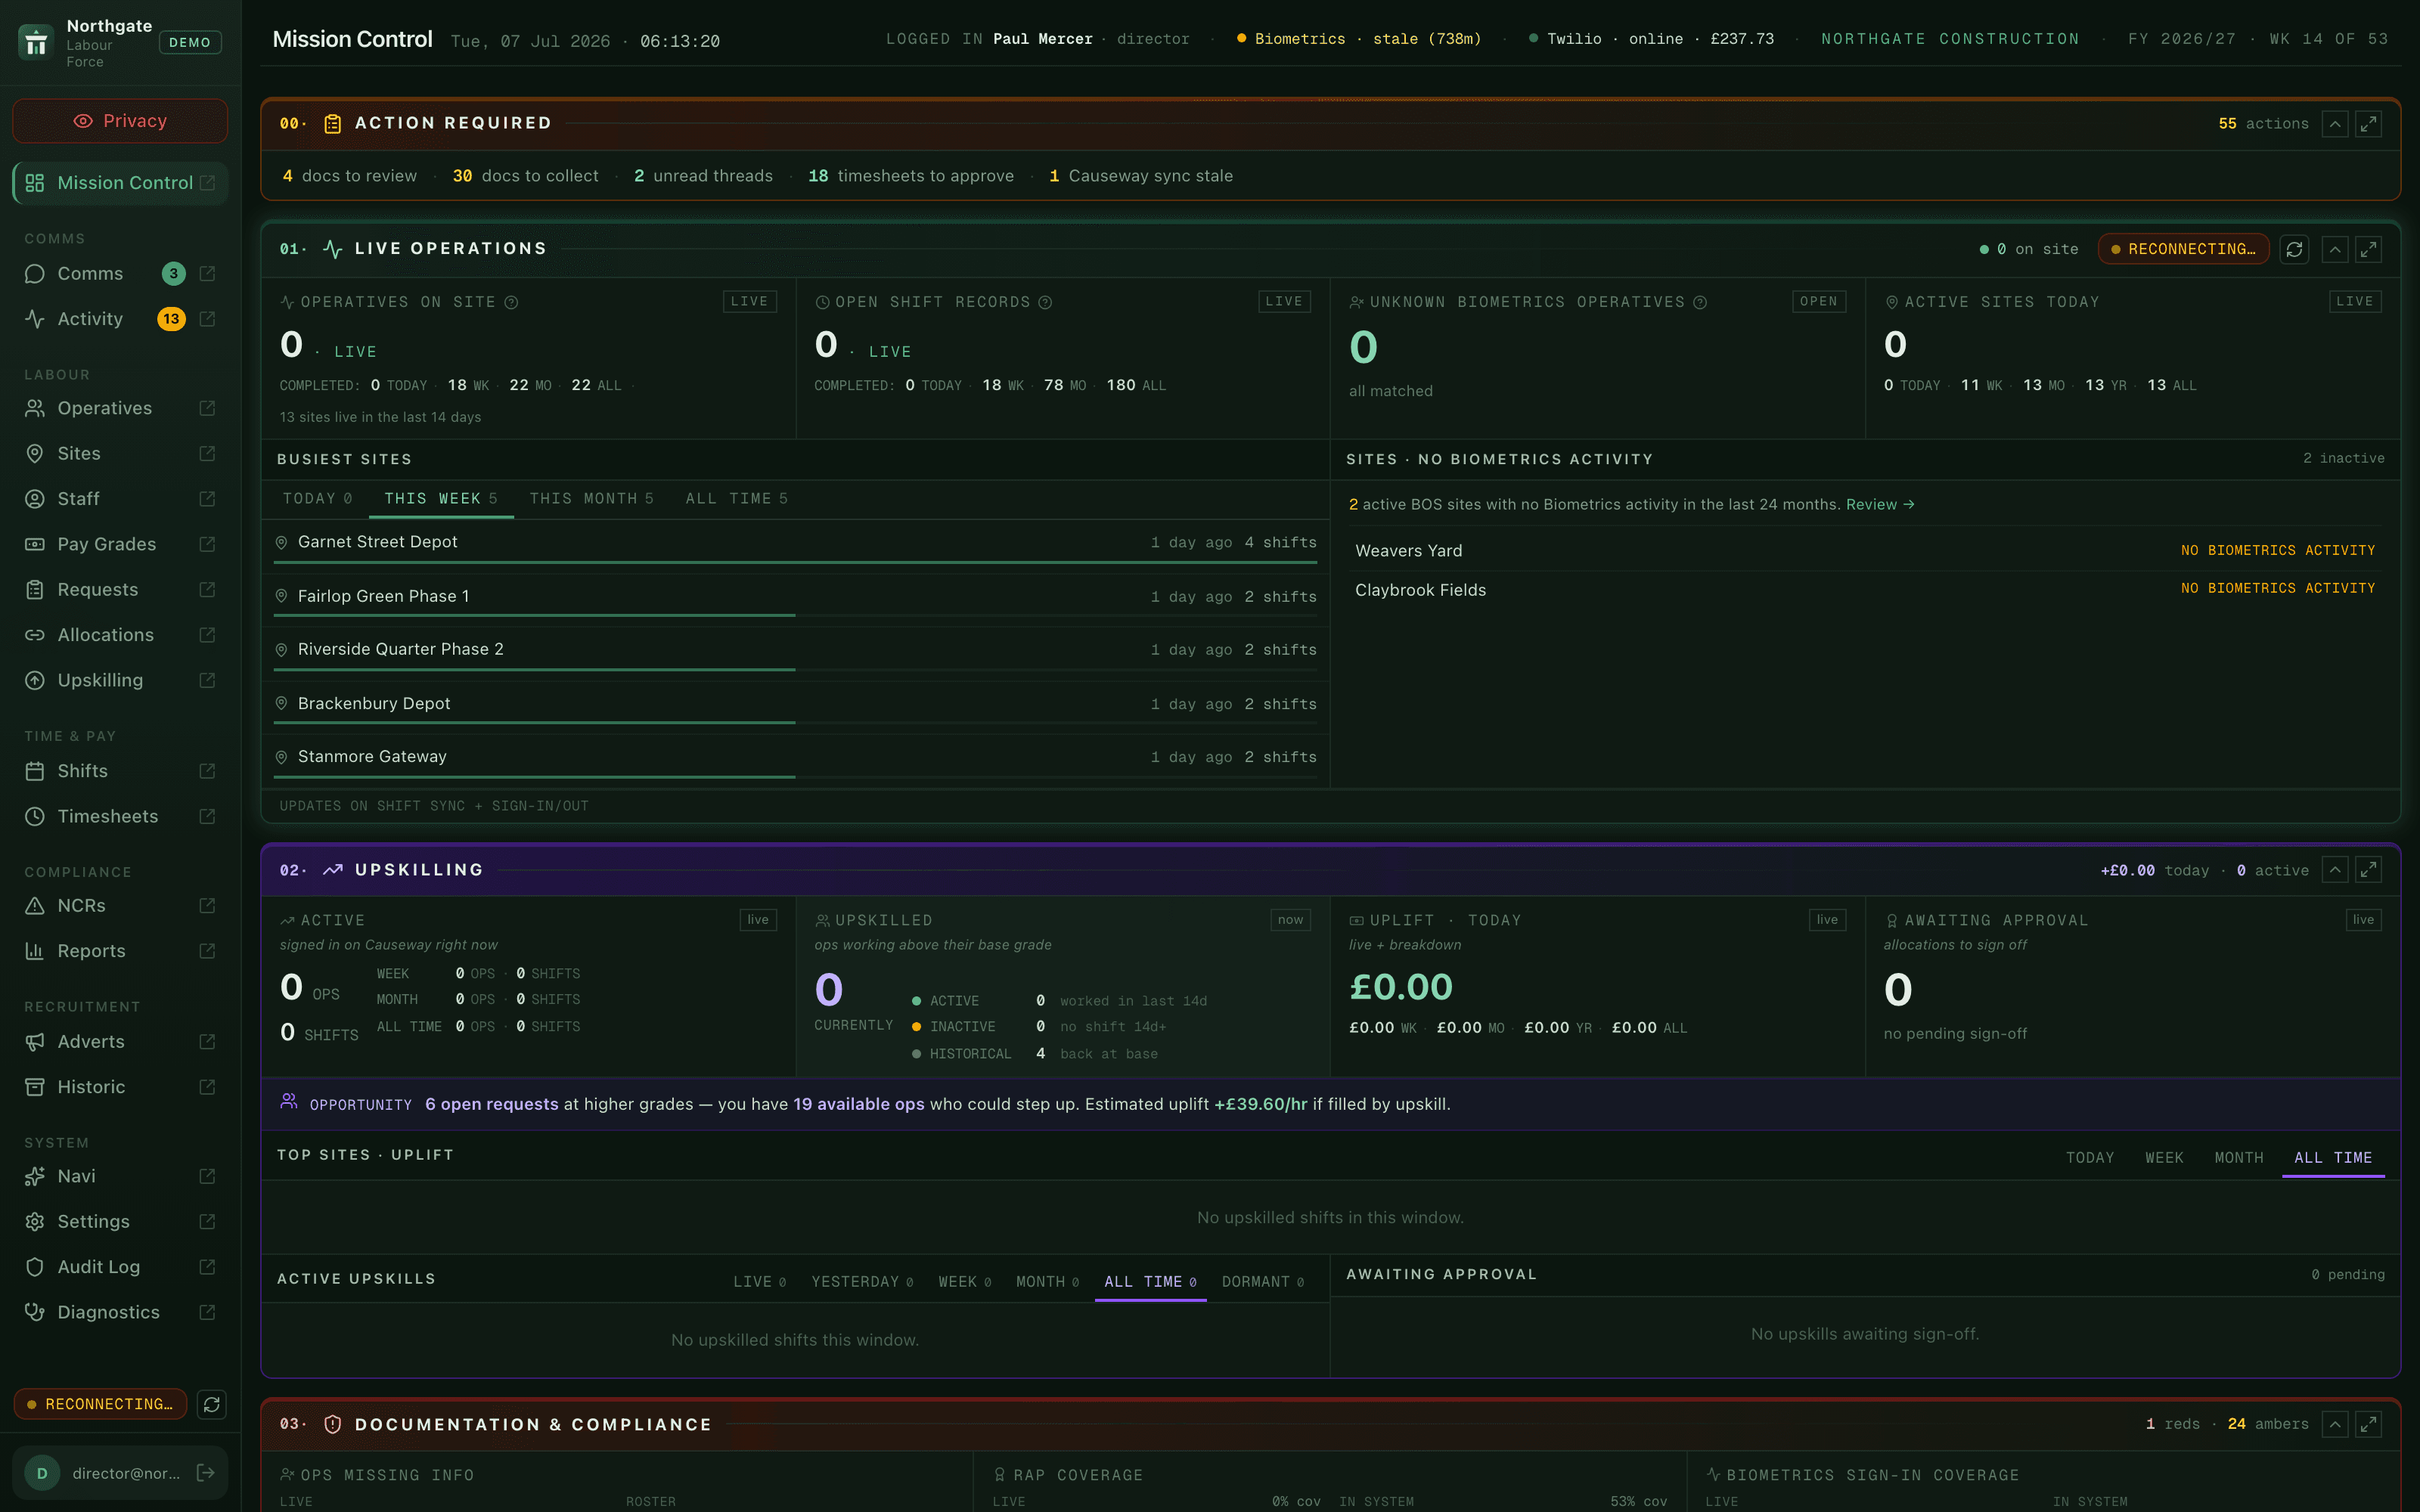
Task: Refresh Live Operations with the reload icon
Action: click(x=2294, y=249)
